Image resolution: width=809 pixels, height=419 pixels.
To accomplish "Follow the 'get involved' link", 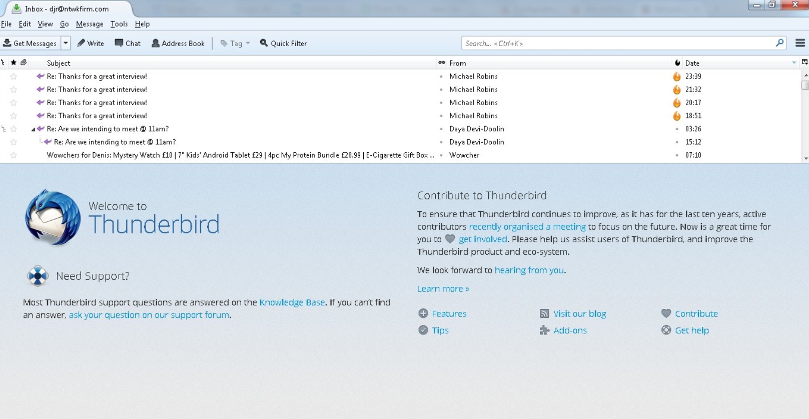I will 483,239.
